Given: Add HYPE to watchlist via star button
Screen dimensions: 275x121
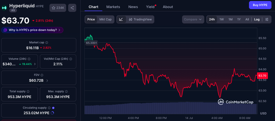Looking at the screenshot, I should pos(58,8).
